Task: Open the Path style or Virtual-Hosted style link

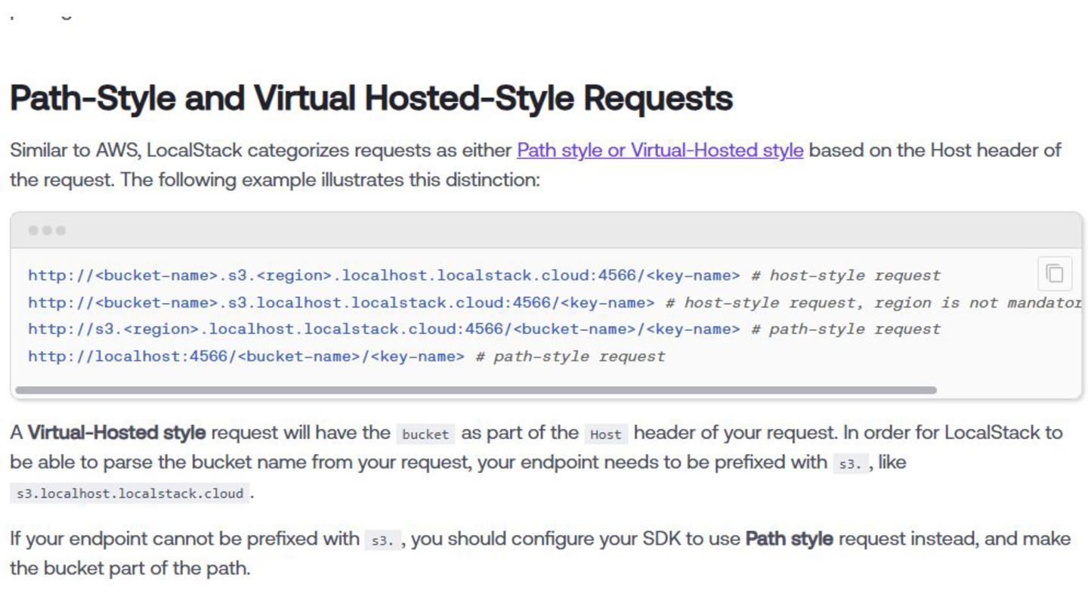Action: tap(660, 150)
